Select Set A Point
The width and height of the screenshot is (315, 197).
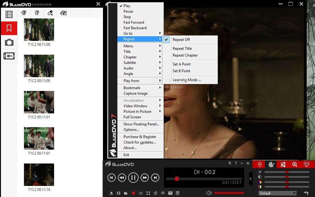(190, 64)
